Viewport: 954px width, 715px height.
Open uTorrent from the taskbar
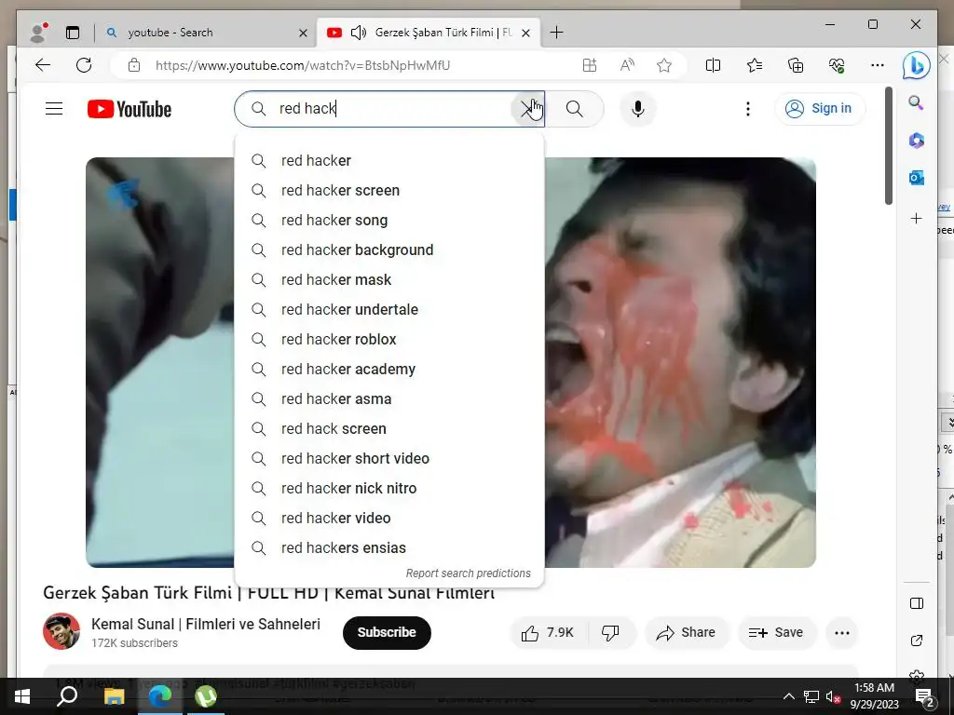(x=206, y=696)
